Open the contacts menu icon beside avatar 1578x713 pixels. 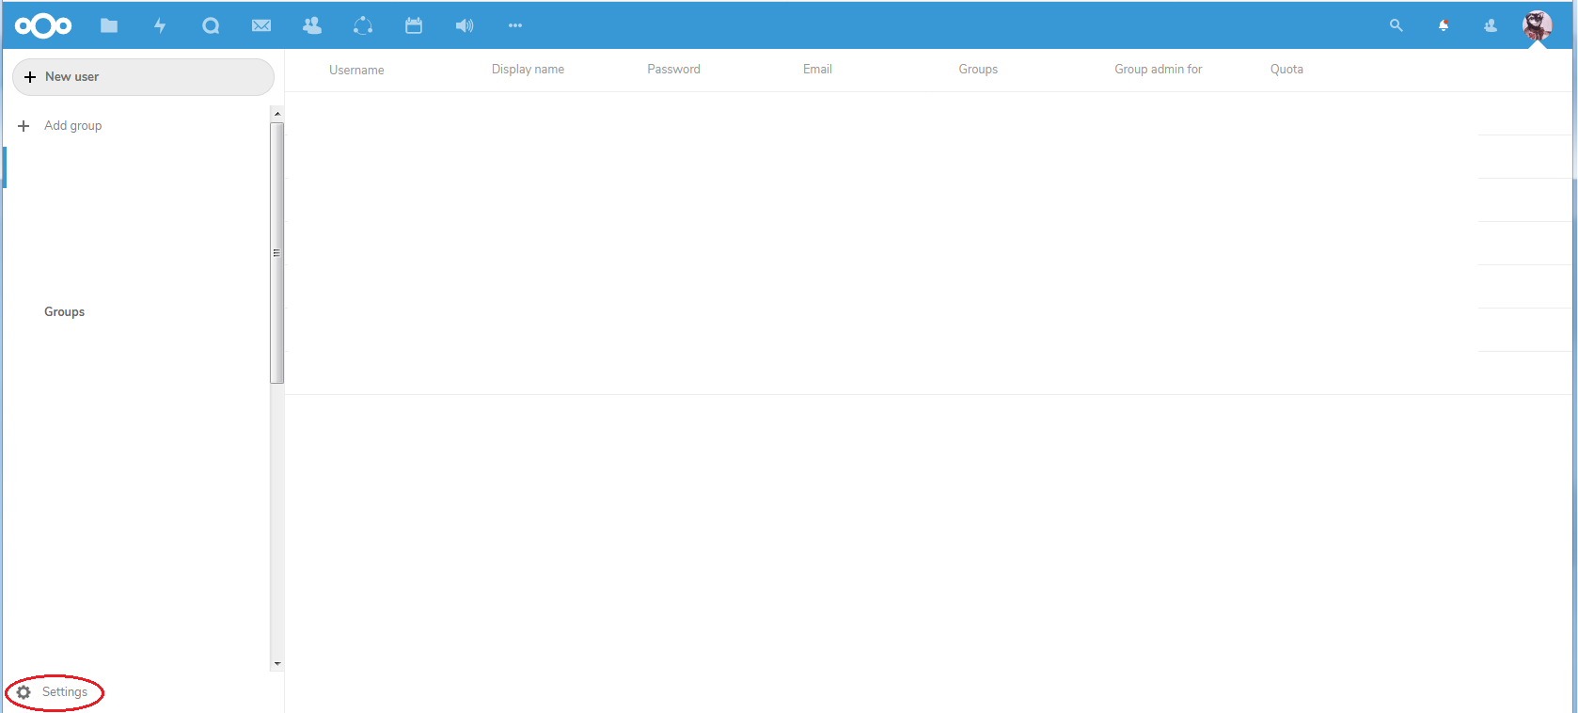click(1491, 25)
